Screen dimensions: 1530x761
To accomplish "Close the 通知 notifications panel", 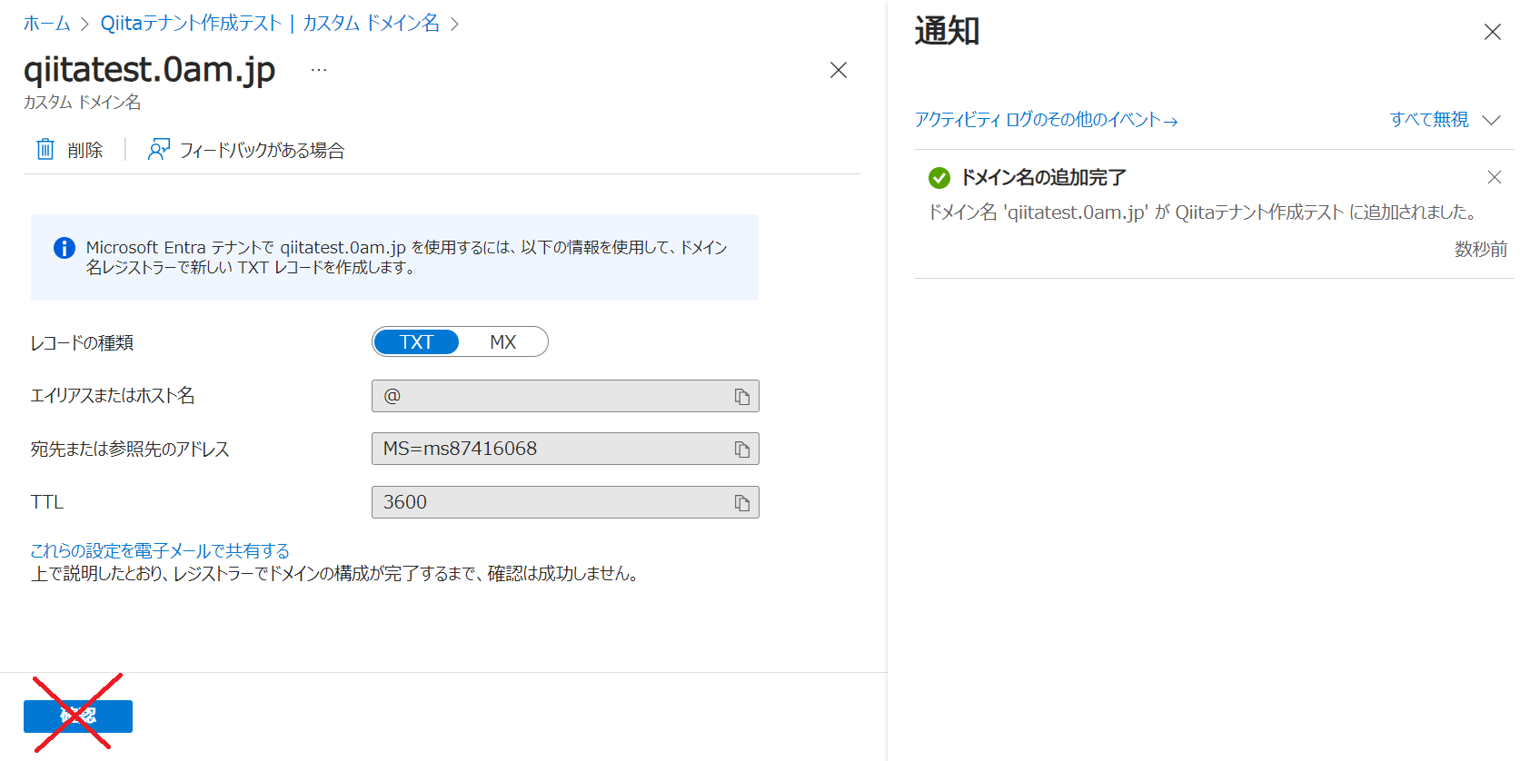I will point(1492,33).
